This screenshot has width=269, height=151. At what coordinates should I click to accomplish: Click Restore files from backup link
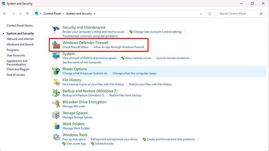125,95
